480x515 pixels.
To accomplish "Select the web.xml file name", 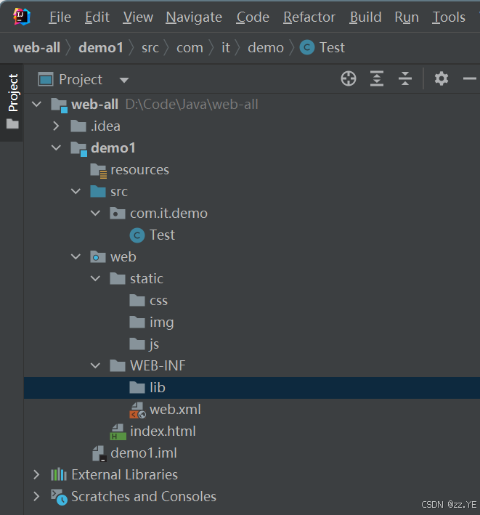I will (175, 410).
